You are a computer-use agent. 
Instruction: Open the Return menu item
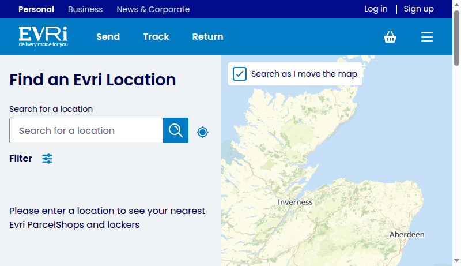[207, 37]
